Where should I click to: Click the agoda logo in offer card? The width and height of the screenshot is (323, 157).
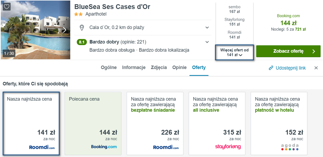[x=290, y=147]
